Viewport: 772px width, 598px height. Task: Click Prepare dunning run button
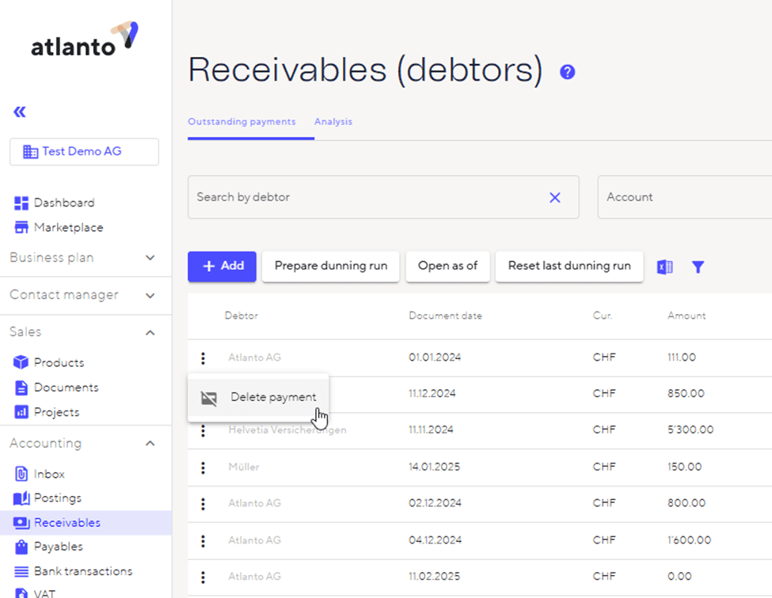[x=331, y=267]
